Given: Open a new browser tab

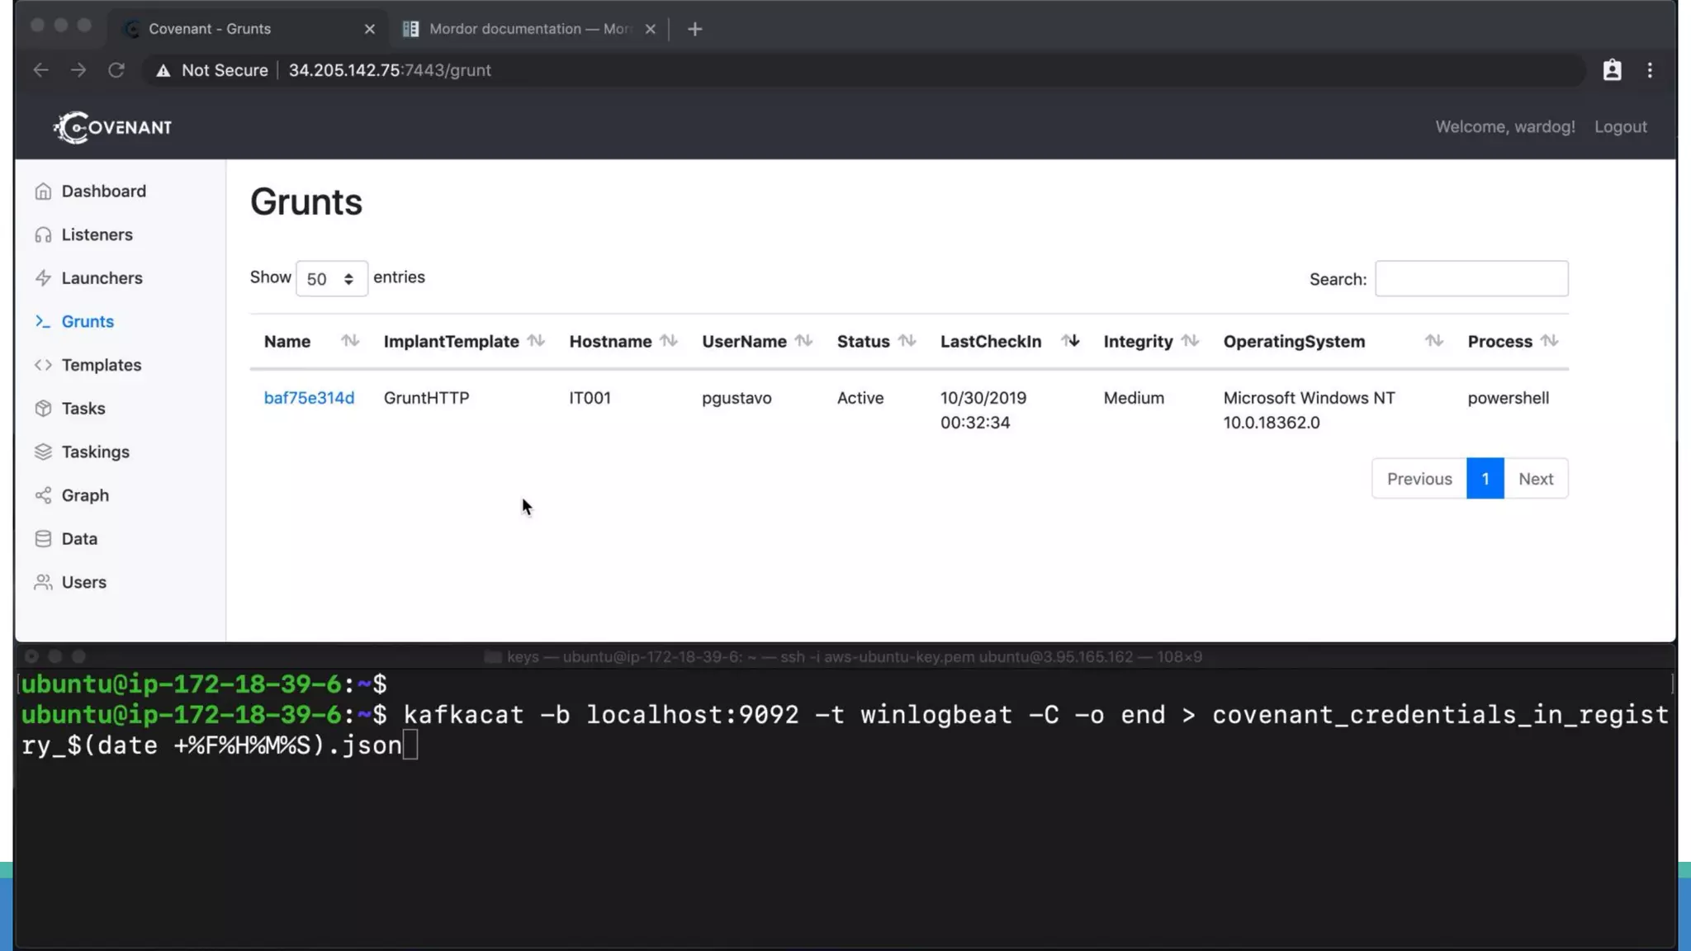Looking at the screenshot, I should [695, 29].
